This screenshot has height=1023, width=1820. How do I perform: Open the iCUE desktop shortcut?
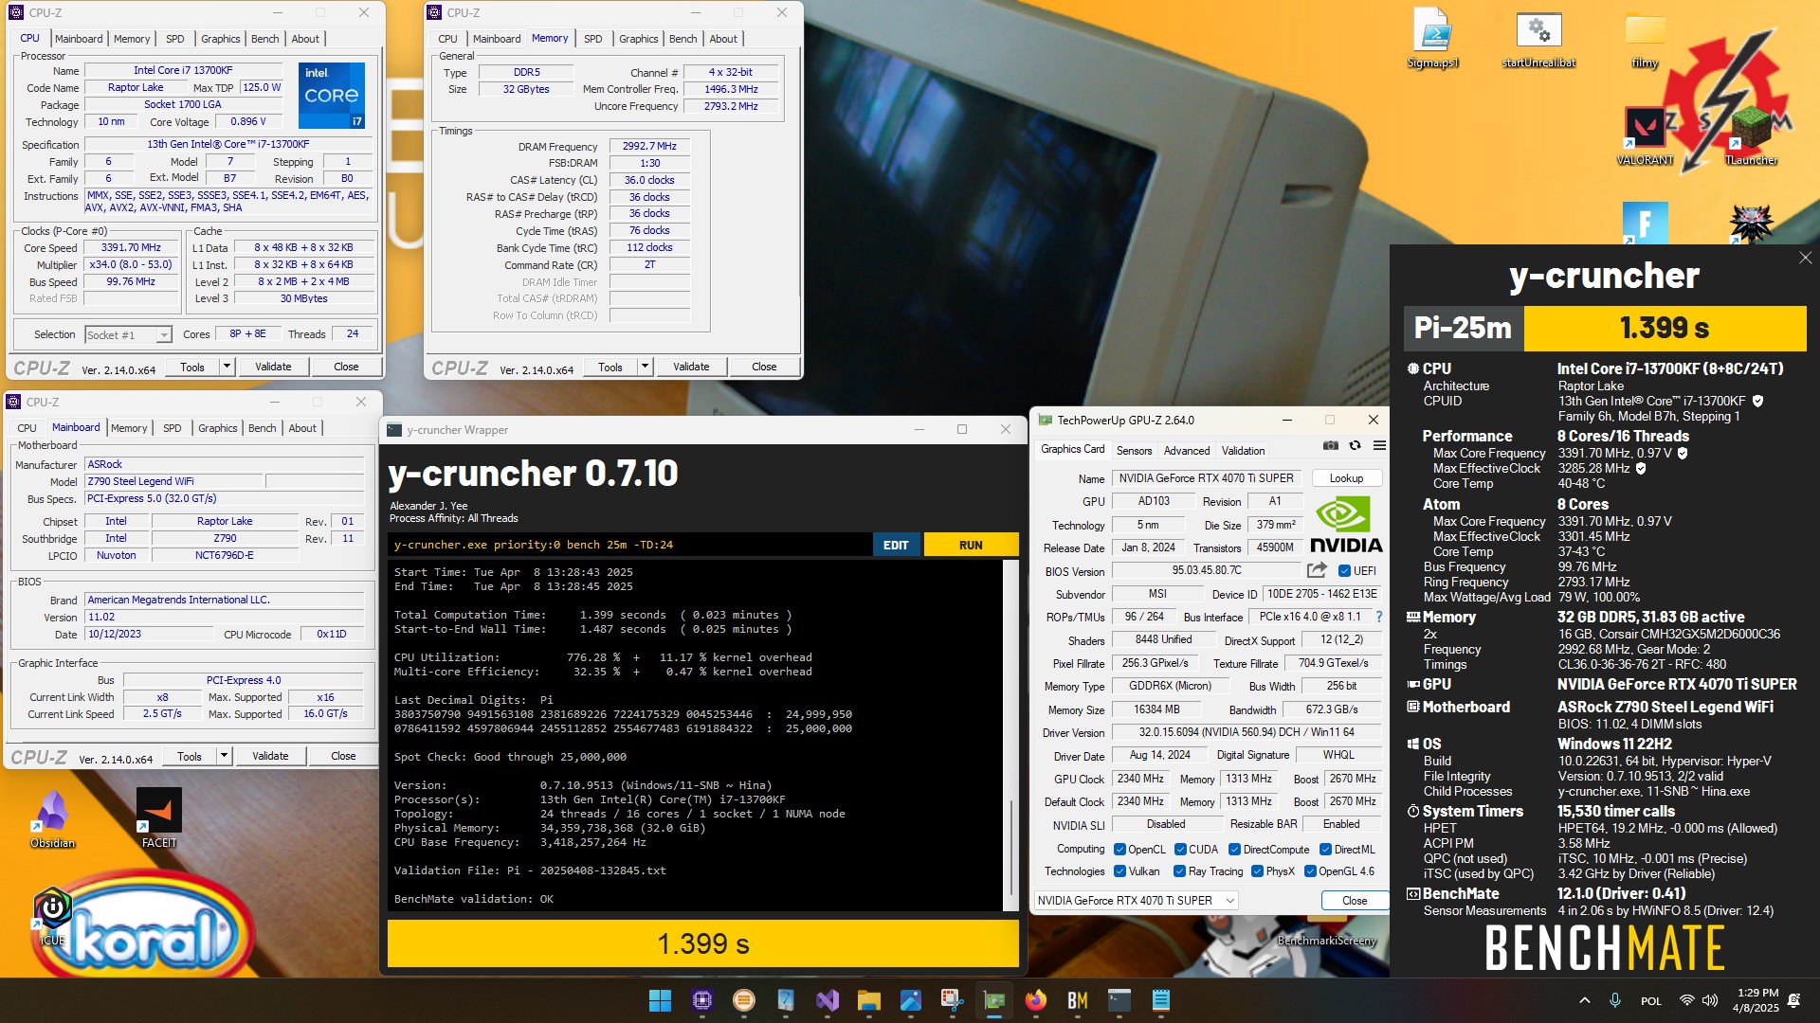[52, 917]
